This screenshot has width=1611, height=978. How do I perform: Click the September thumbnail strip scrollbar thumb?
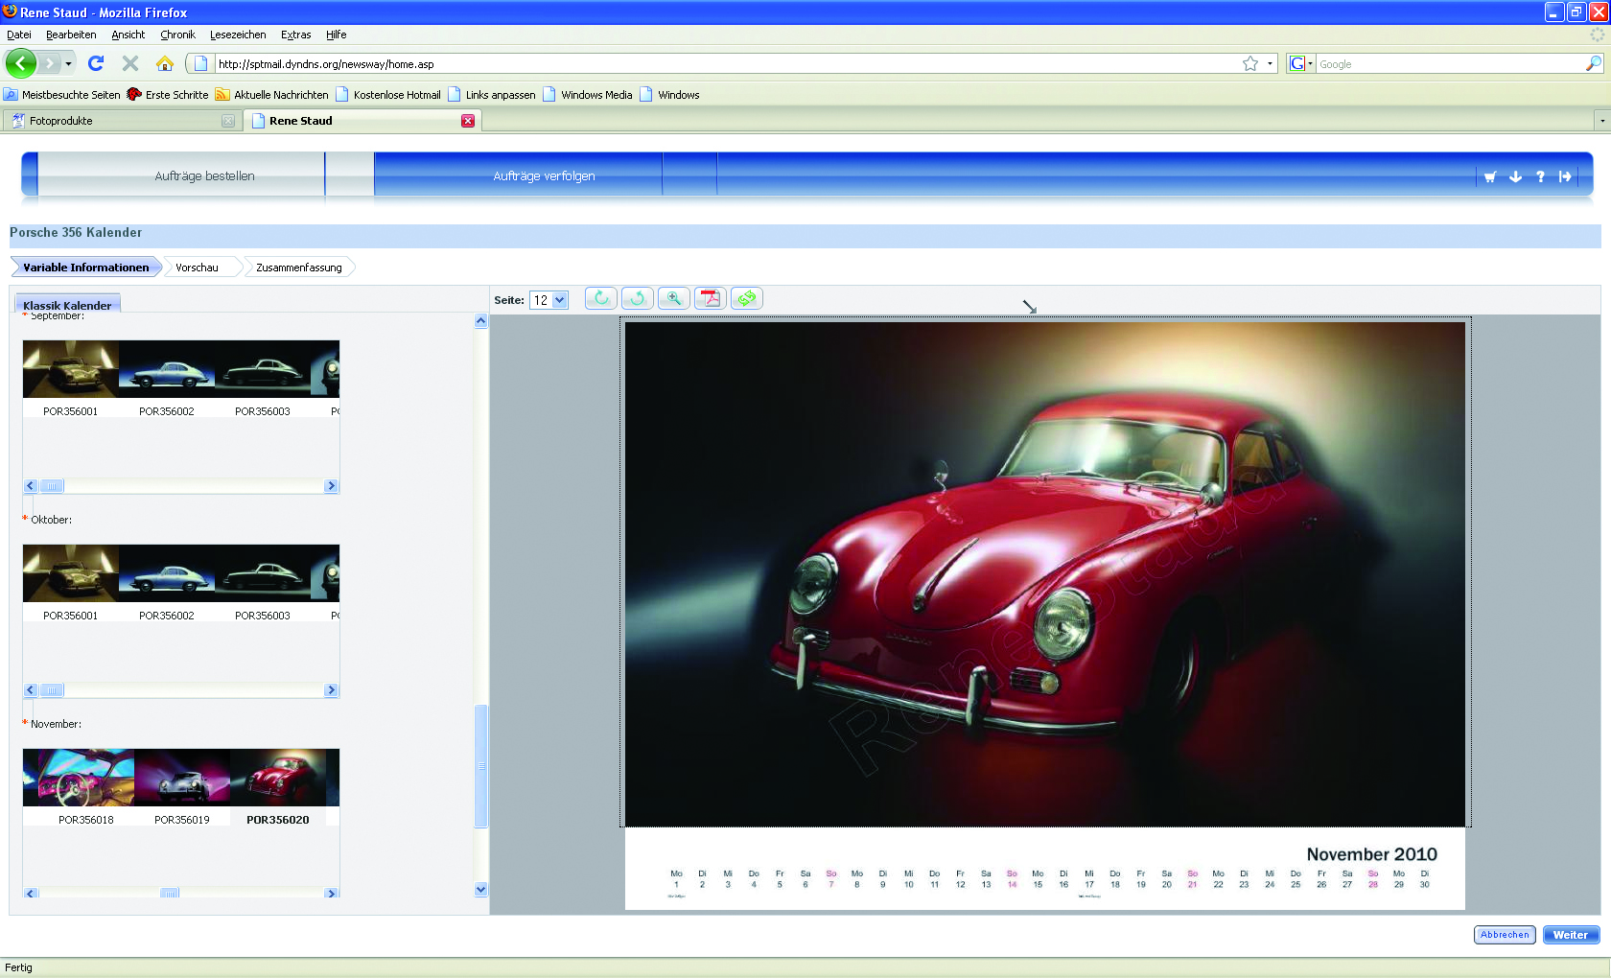click(x=52, y=486)
